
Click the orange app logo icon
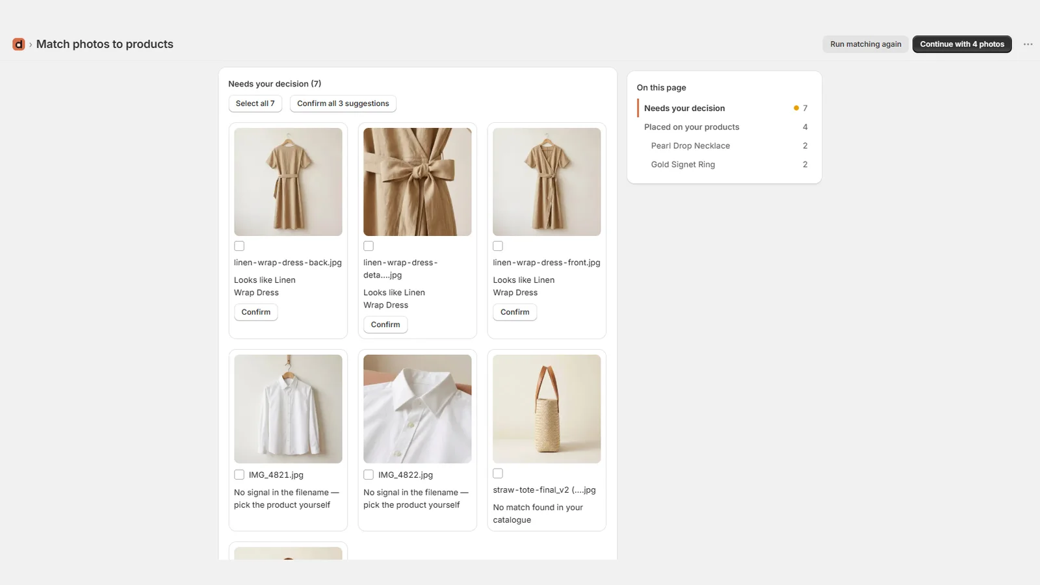tap(18, 44)
